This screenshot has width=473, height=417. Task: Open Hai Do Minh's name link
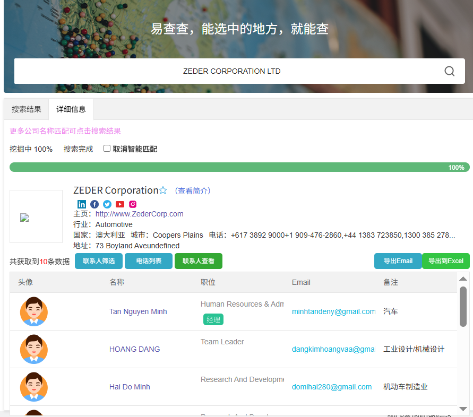[130, 387]
